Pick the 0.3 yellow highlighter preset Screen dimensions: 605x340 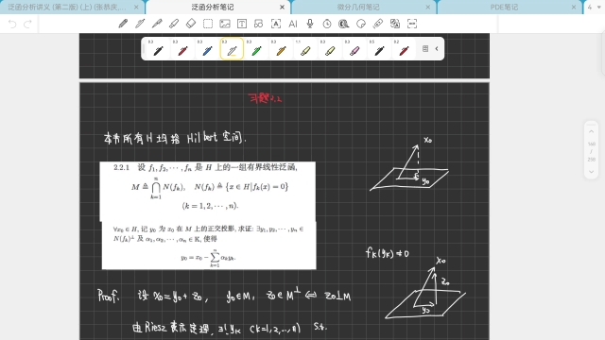[330, 48]
